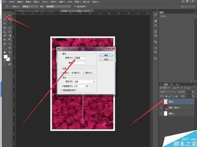Select the Zoom magnifier tool
The image size is (197, 147).
point(10,52)
